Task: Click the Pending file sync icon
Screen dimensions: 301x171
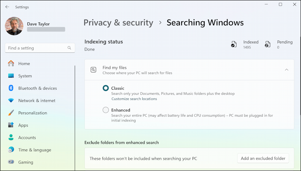Action: point(267,44)
